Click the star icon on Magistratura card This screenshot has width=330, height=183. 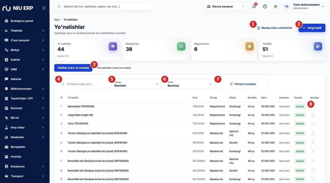coord(249,46)
